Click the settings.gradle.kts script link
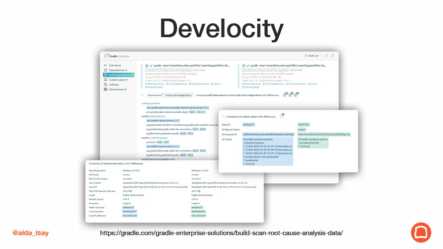 point(151,103)
